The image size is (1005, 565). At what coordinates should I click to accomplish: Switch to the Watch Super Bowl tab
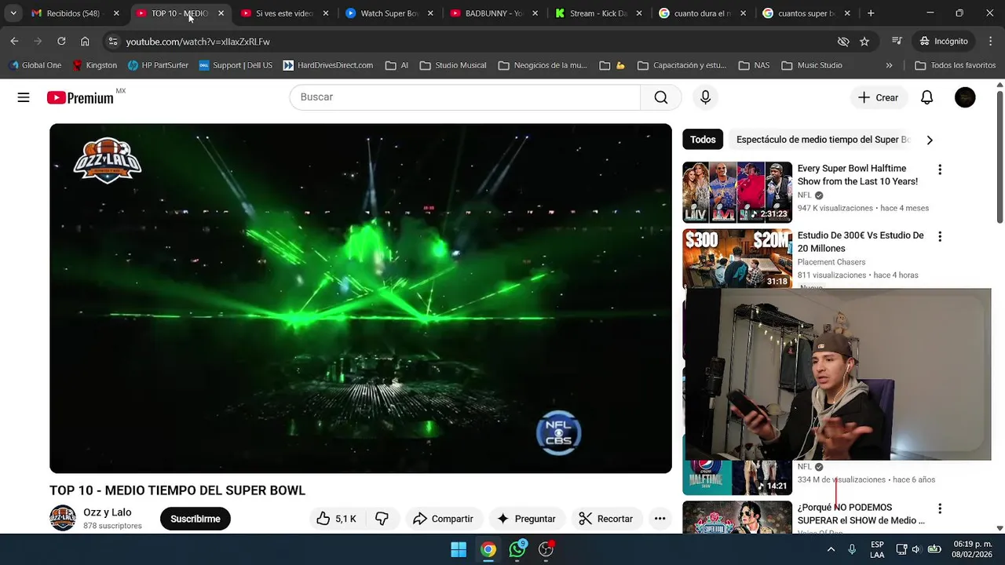[389, 13]
